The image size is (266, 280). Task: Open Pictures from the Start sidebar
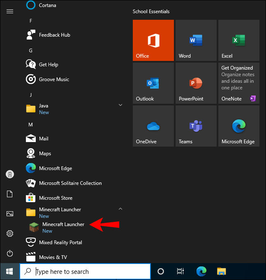coord(10,214)
